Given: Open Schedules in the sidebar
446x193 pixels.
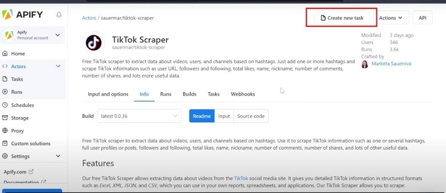Looking at the screenshot, I should pyautogui.click(x=22, y=105).
